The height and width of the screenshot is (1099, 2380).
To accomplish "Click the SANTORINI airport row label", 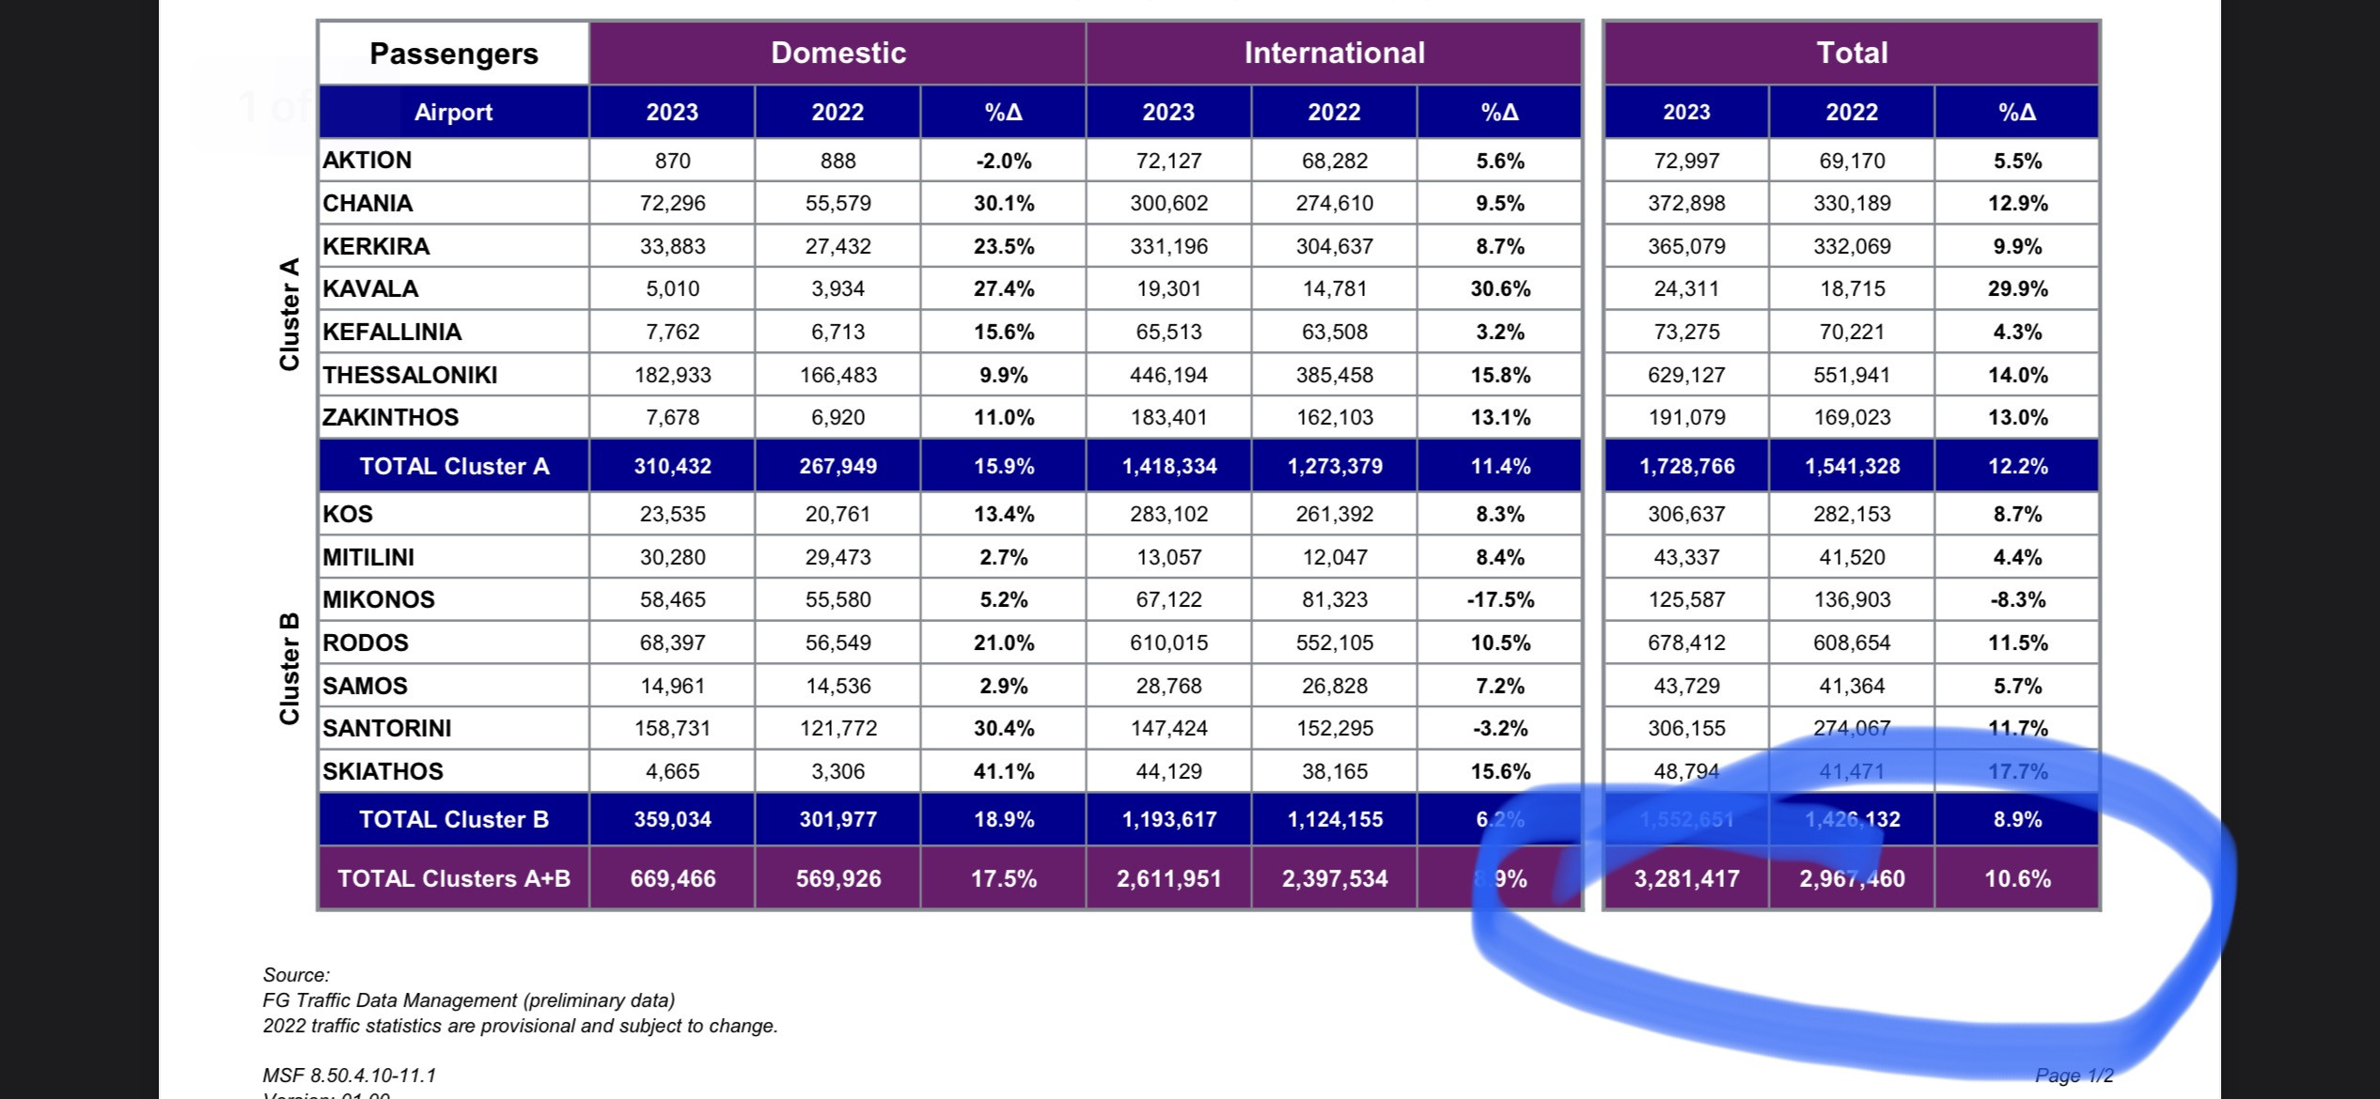I will (387, 728).
